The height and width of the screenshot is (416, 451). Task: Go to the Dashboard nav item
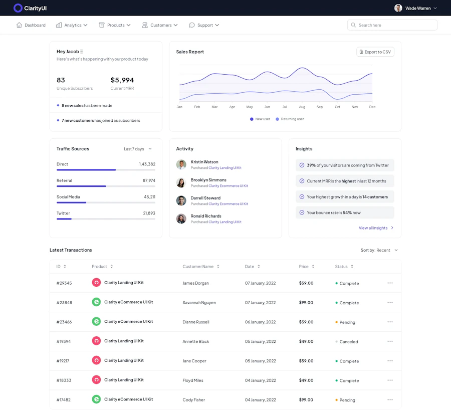coord(31,25)
